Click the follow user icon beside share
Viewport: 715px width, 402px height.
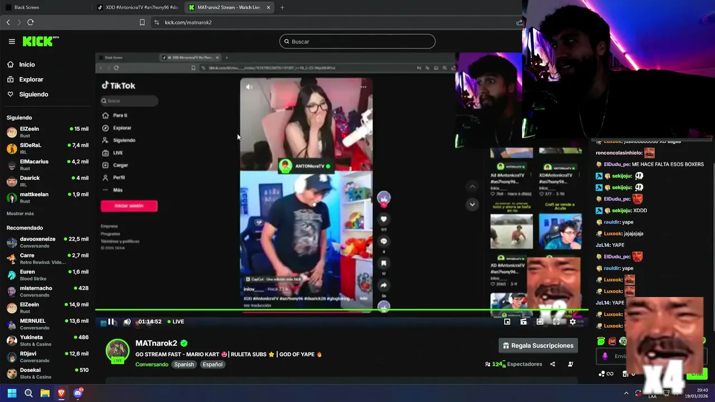click(x=570, y=364)
